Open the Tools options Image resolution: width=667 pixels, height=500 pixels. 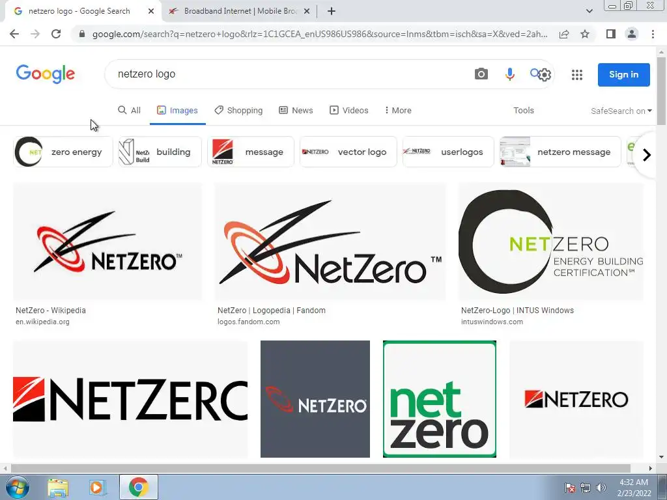tap(523, 110)
